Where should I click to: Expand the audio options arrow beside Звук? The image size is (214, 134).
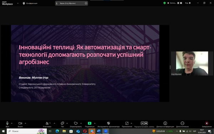(x=12, y=123)
